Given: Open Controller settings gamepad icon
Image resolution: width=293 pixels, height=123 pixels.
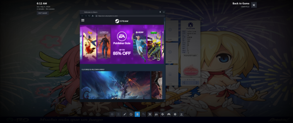Looking at the screenshot, I should pos(169,115).
